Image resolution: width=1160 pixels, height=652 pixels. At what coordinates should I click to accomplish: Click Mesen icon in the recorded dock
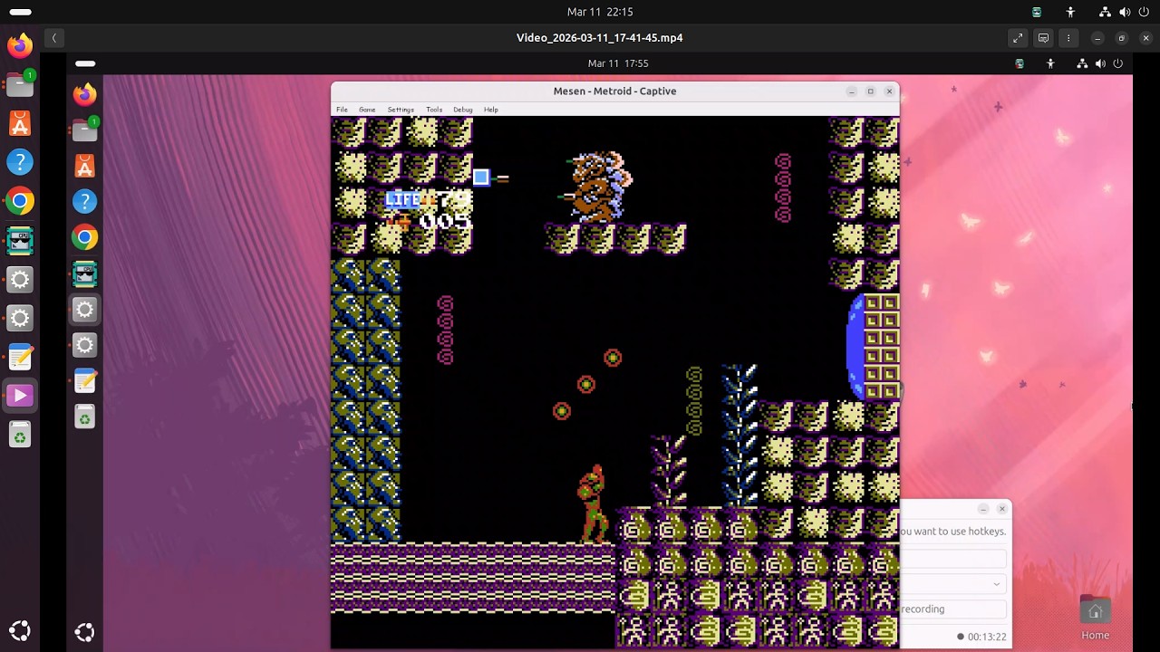(x=84, y=273)
